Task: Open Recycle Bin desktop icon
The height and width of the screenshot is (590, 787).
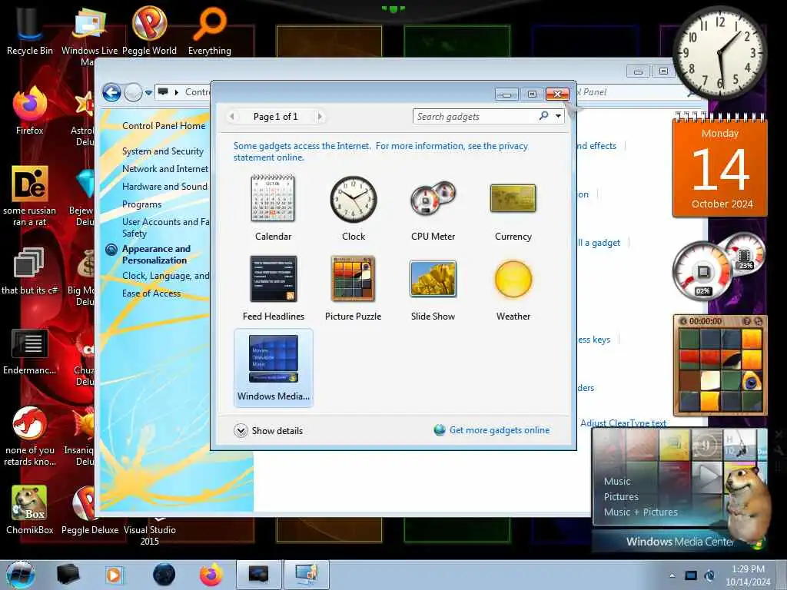Action: [x=30, y=31]
